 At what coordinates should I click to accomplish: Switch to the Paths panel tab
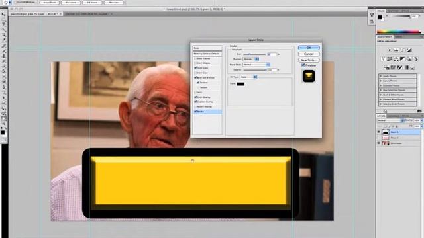coord(405,116)
